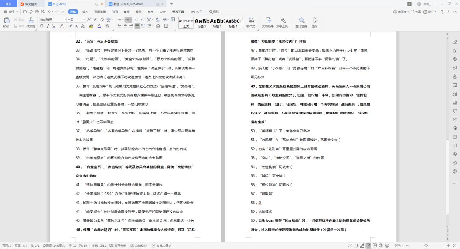Click spell check in status bar
Screen dimensions: 460x249
pyautogui.click(x=118, y=246)
